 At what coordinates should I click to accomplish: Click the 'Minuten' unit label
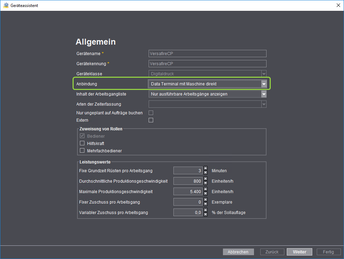[219, 171]
